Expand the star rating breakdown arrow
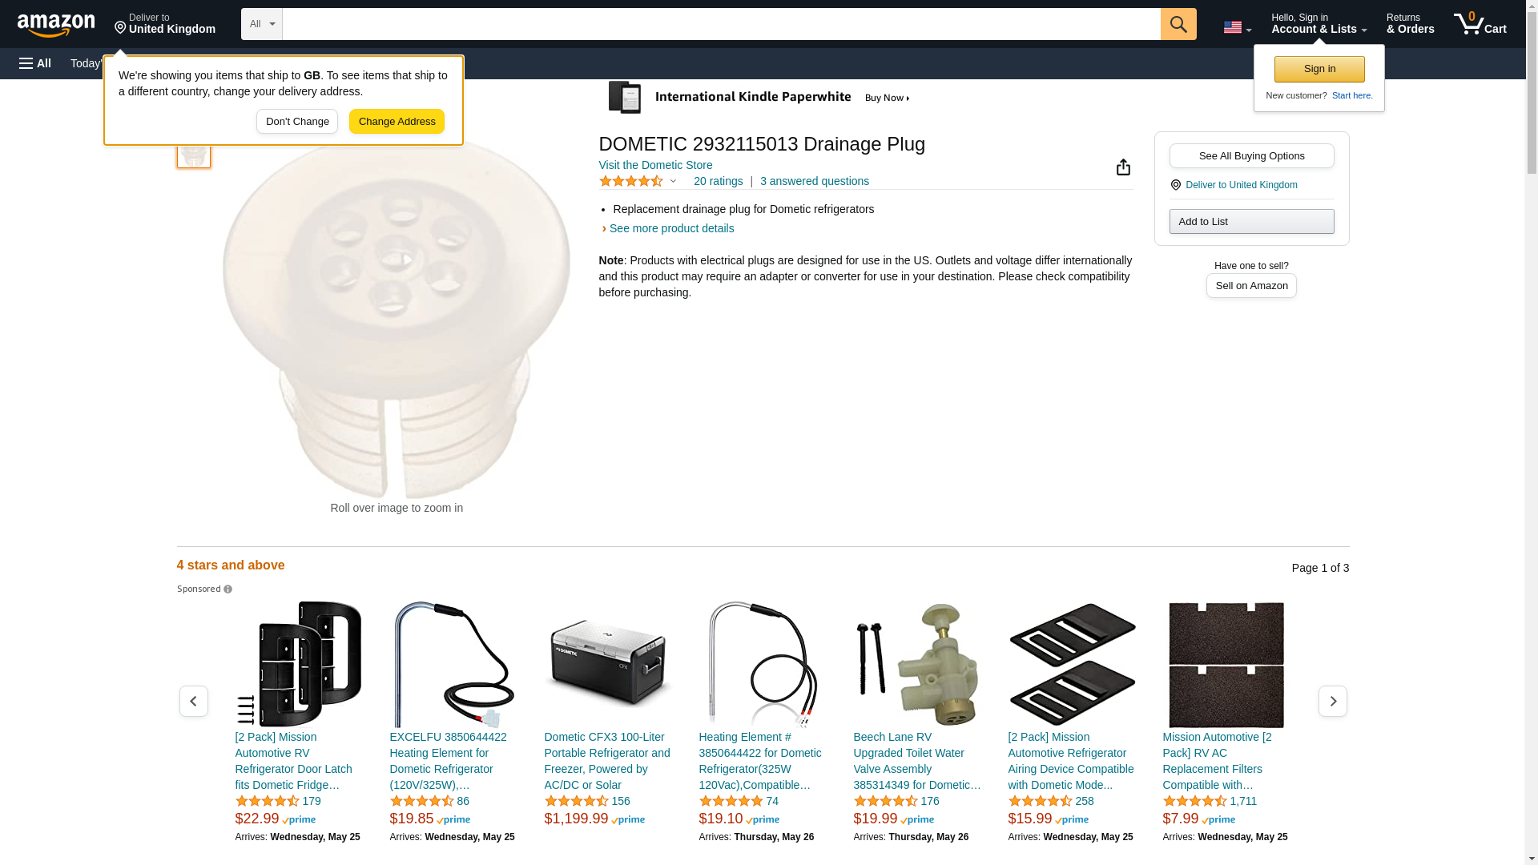Image resolution: width=1538 pixels, height=865 pixels. (x=674, y=181)
